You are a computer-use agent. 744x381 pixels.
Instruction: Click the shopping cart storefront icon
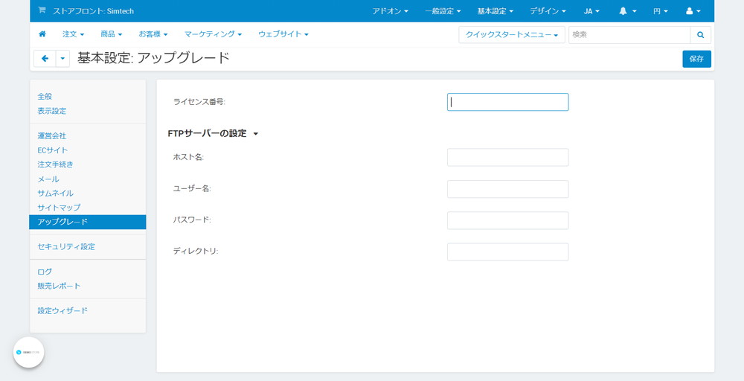point(42,10)
